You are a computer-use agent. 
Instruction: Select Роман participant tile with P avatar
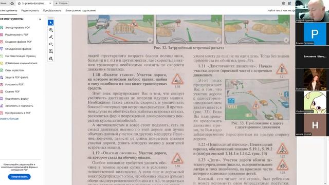pyautogui.click(x=312, y=33)
